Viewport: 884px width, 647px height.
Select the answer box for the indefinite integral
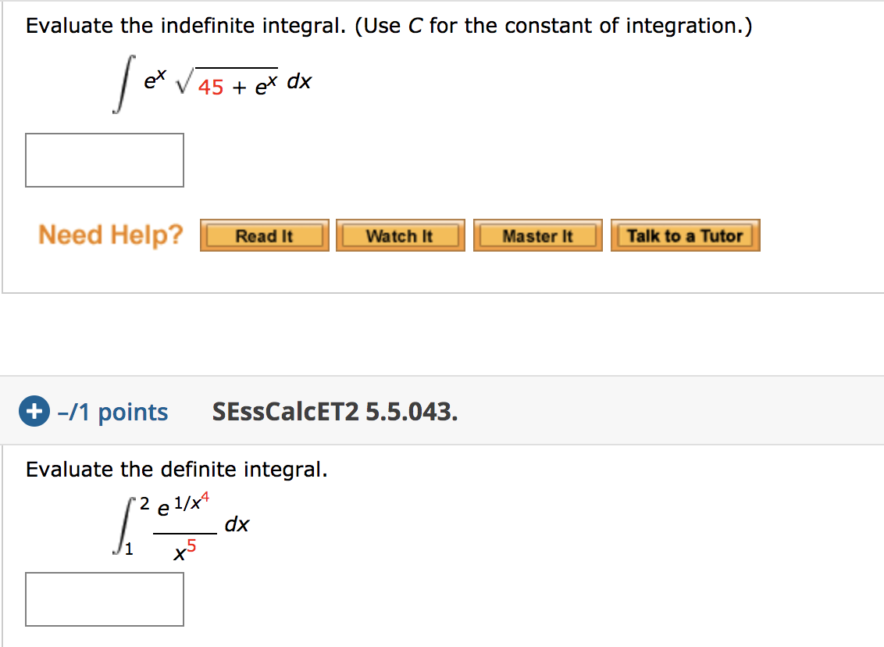(104, 159)
